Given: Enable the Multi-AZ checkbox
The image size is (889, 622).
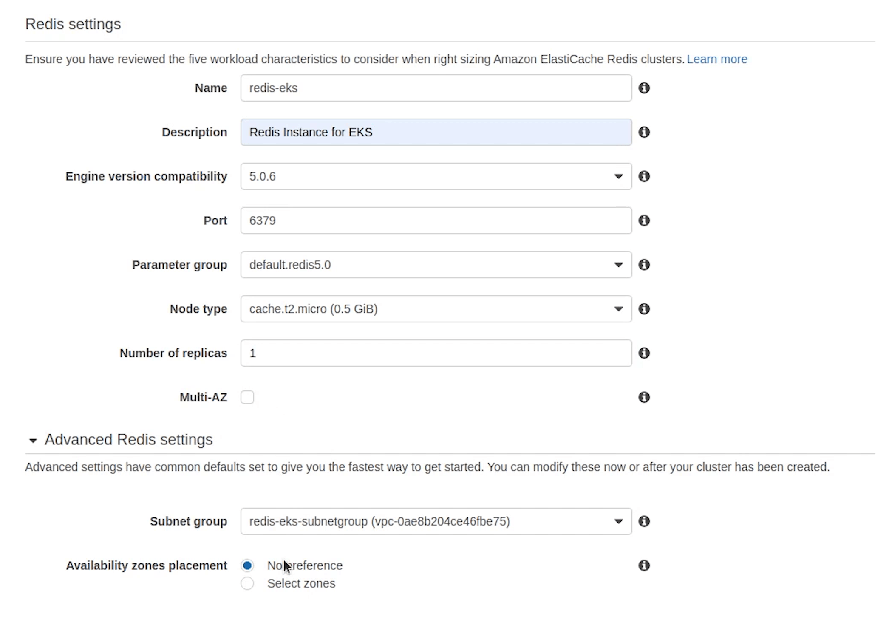Looking at the screenshot, I should (247, 397).
